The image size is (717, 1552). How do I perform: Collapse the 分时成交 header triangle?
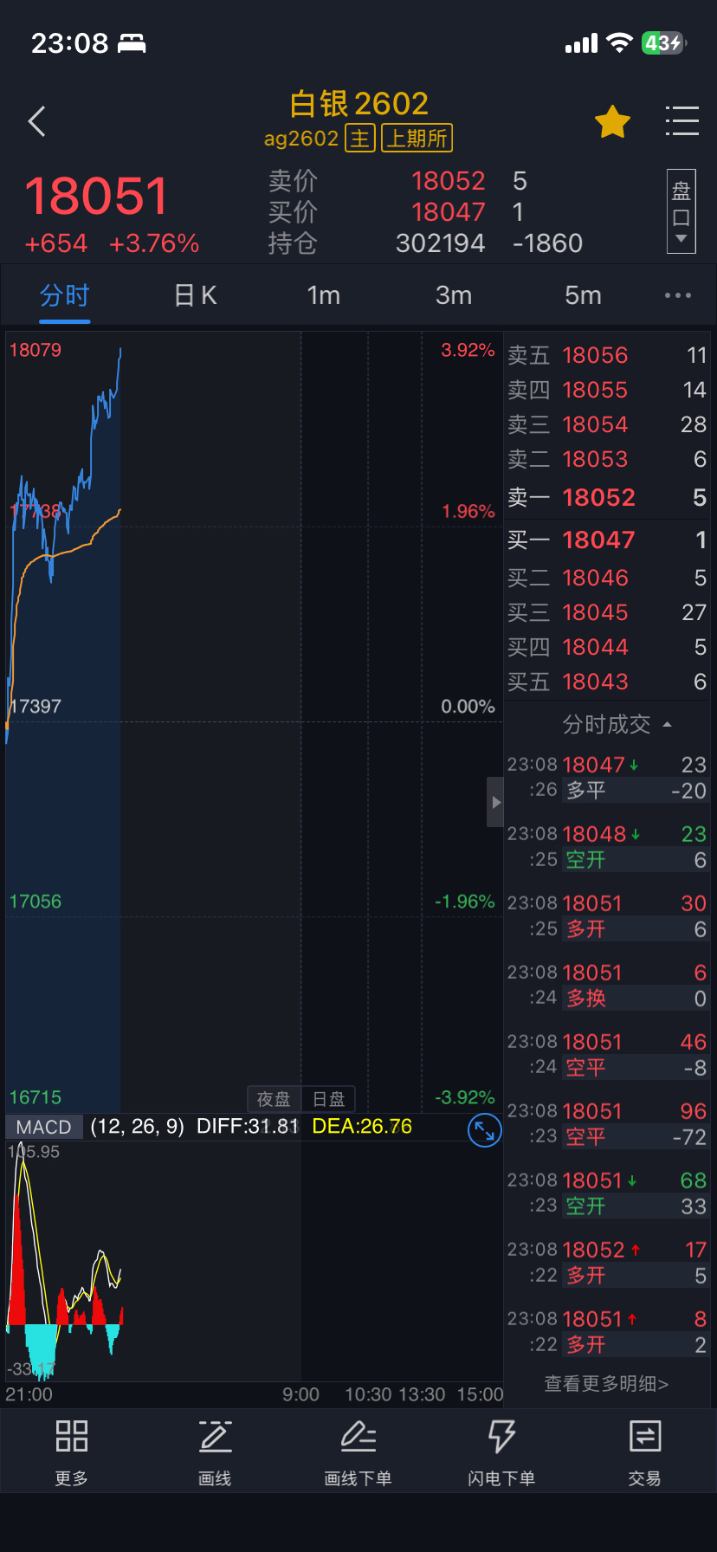667,725
